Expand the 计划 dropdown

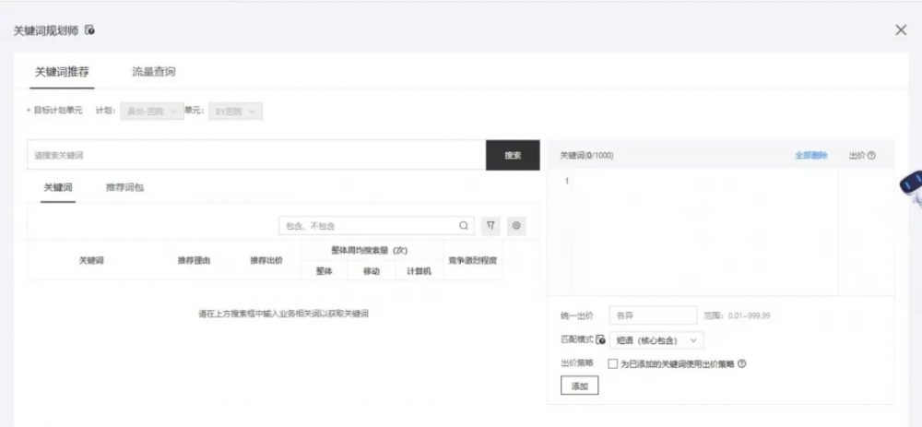tap(151, 111)
